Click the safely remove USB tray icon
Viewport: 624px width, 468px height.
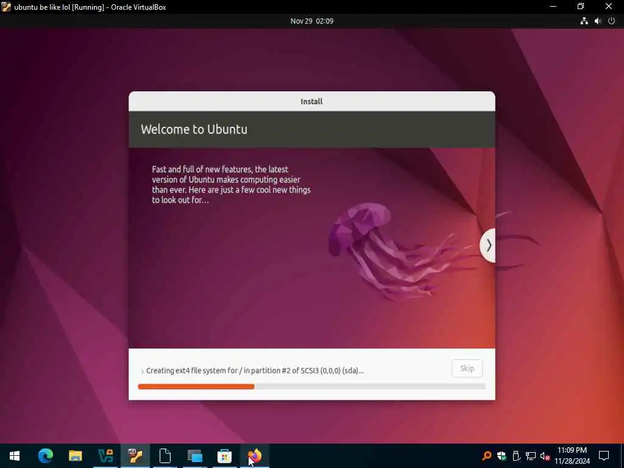pos(516,456)
